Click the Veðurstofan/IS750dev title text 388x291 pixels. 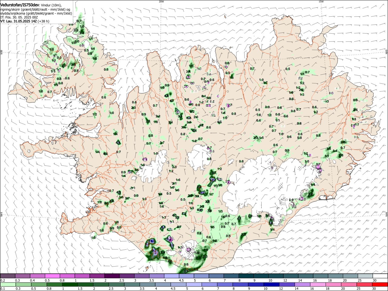tap(19, 5)
